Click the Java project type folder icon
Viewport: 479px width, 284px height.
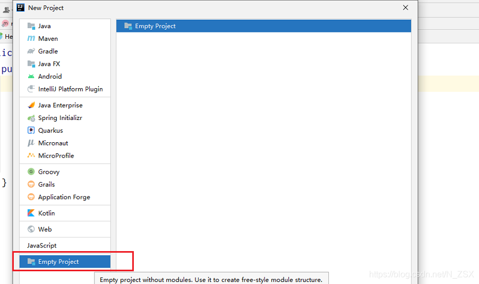point(31,26)
